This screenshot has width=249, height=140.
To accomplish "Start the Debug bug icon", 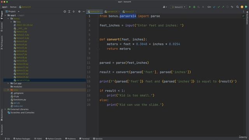I will point(194,7).
